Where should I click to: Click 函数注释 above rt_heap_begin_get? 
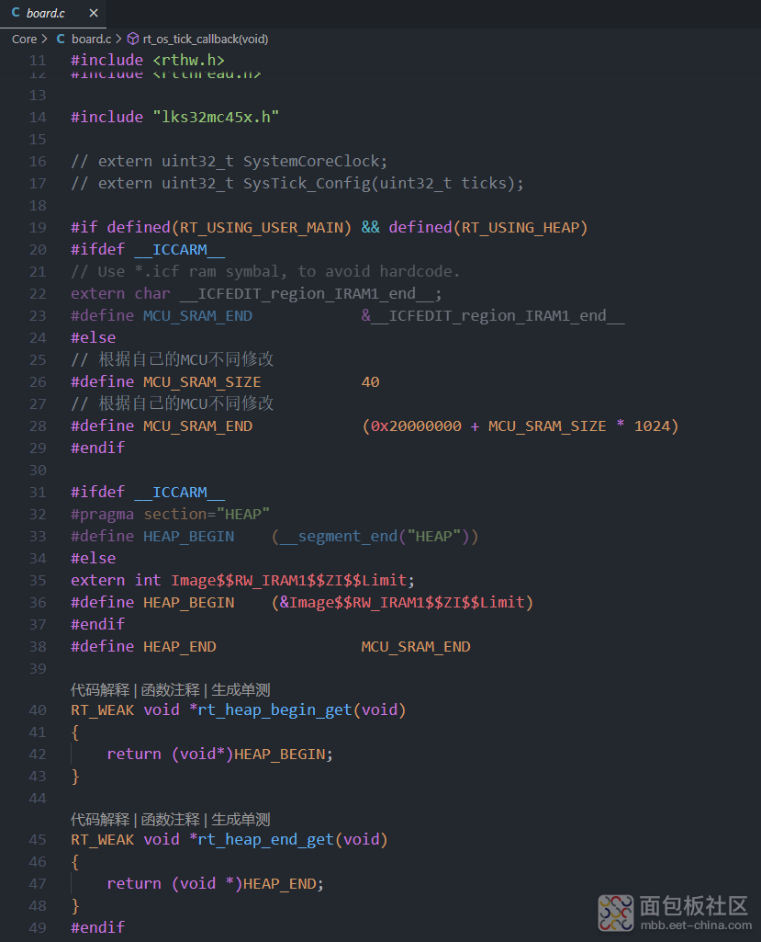pyautogui.click(x=171, y=689)
